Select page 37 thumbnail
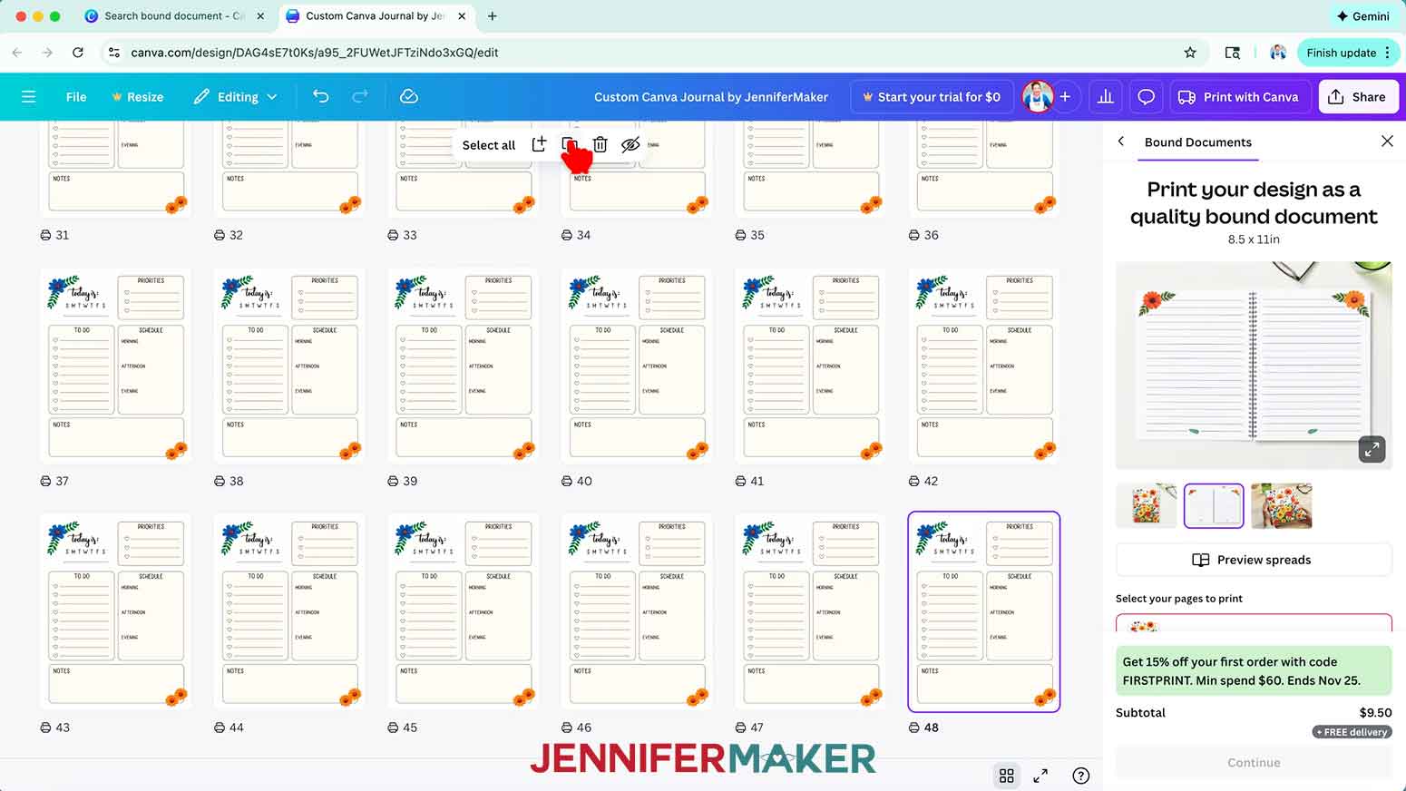This screenshot has height=791, width=1406. [x=115, y=366]
